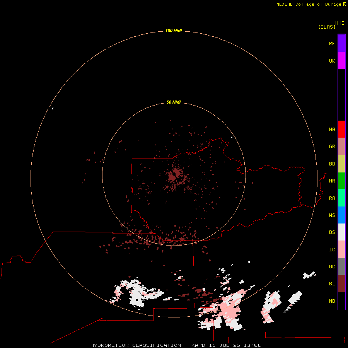Click the RA legend text
348x348 pixels.
(x=332, y=198)
